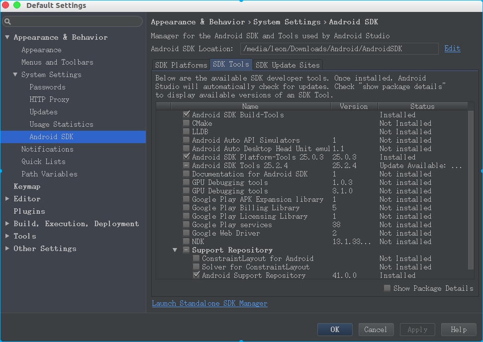The width and height of the screenshot is (483, 342).
Task: Switch to the SDK Platforms tab
Action: click(181, 65)
